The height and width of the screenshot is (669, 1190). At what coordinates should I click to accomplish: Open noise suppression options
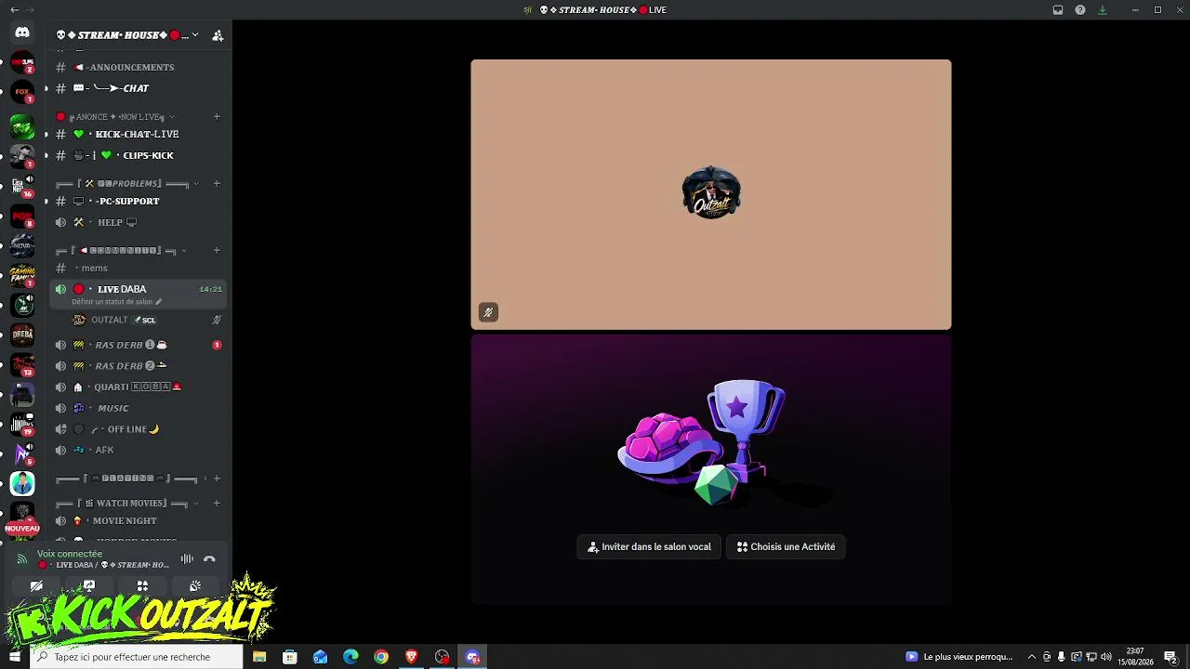pyautogui.click(x=187, y=559)
